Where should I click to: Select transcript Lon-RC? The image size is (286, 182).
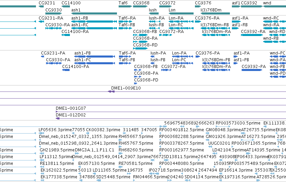tap(176, 25)
